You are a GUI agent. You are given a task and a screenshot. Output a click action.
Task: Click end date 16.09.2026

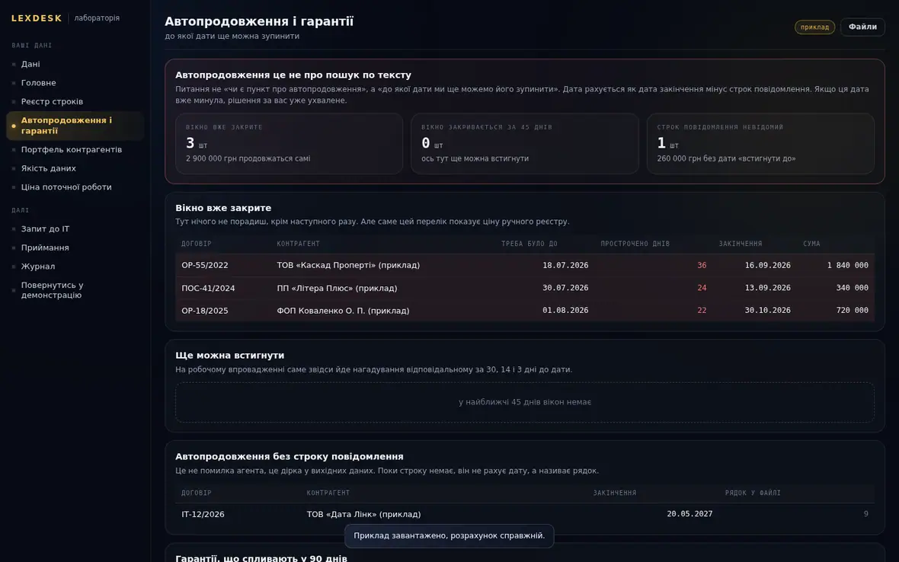click(x=768, y=265)
